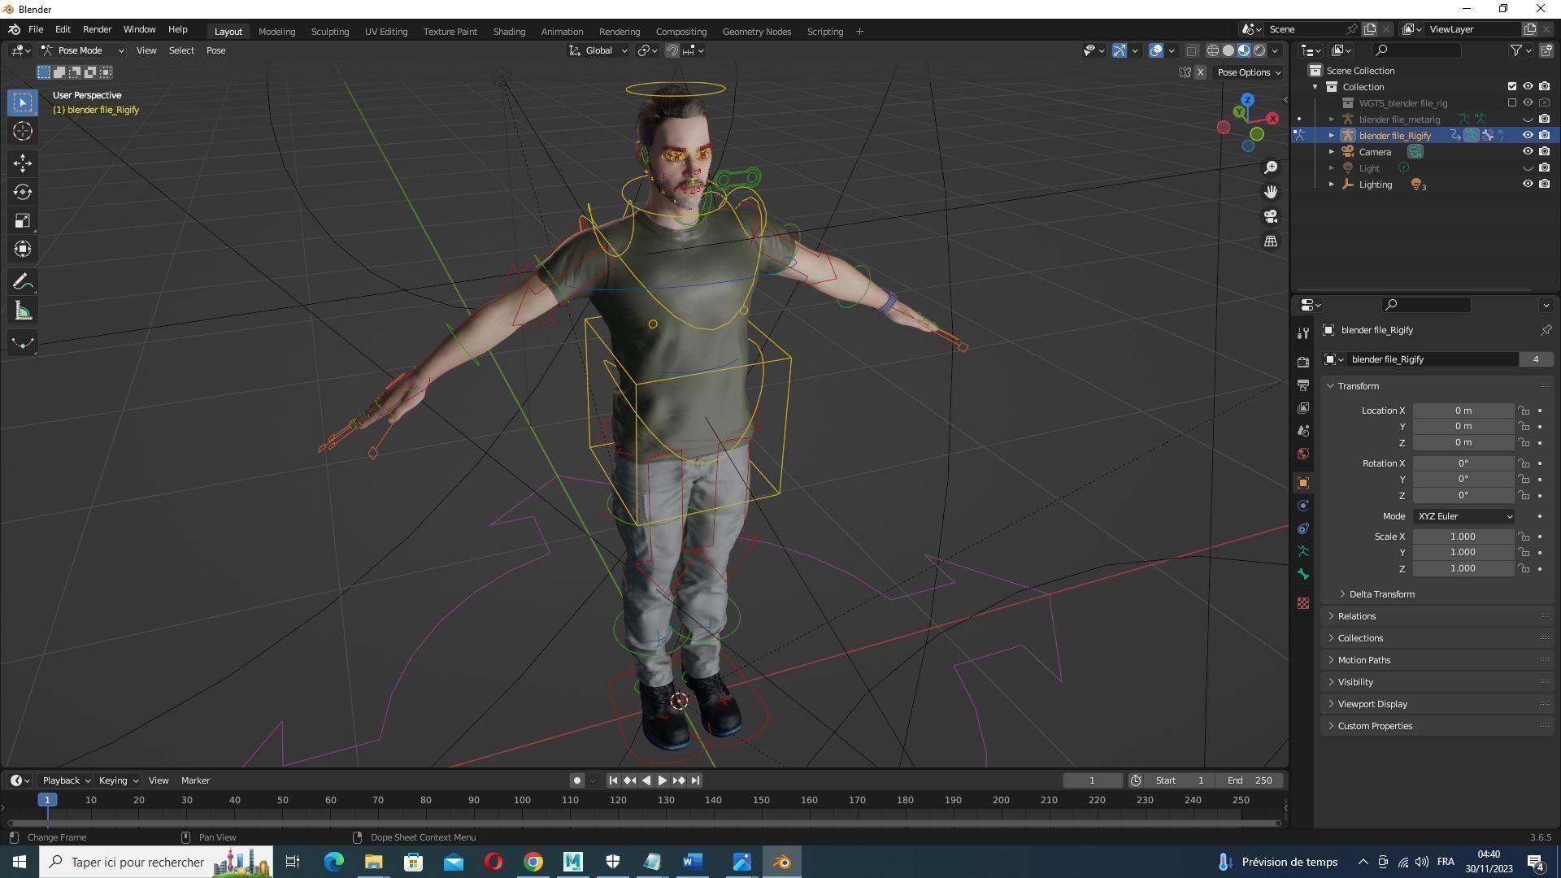Click the End frame field
Screen dimensions: 1561x878
pyautogui.click(x=1250, y=780)
